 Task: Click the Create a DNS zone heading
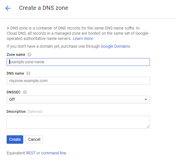click(x=44, y=8)
